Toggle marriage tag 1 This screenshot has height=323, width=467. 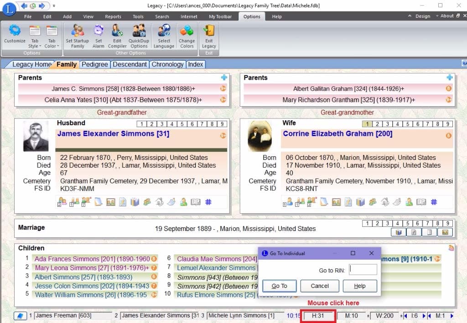point(367,223)
